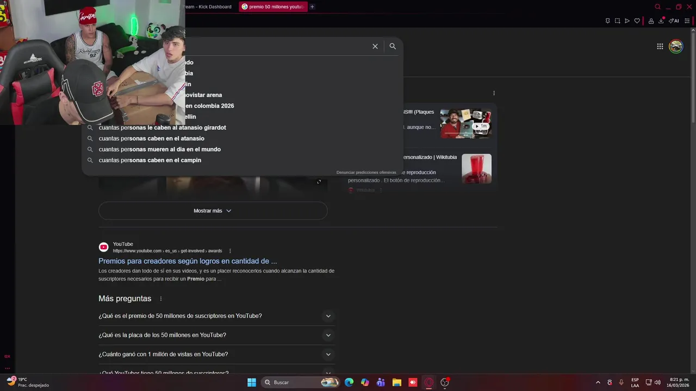Open the Opera AI assistant button
Screen dimensions: 696x391
click(674, 21)
